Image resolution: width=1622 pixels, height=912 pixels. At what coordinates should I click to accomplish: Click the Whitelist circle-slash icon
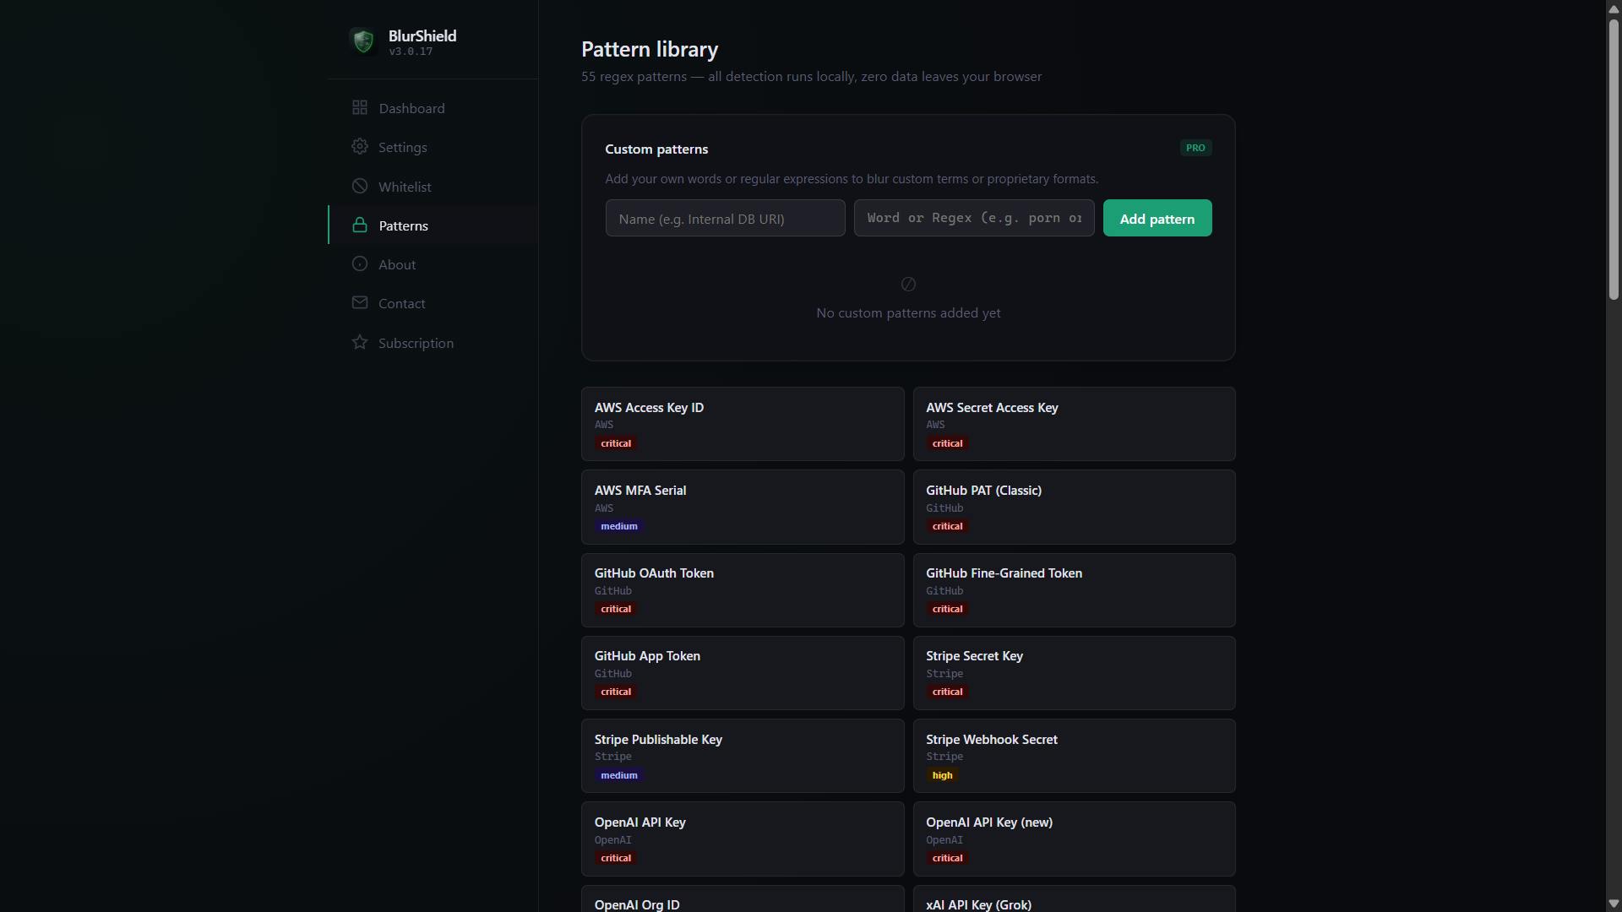pos(360,187)
